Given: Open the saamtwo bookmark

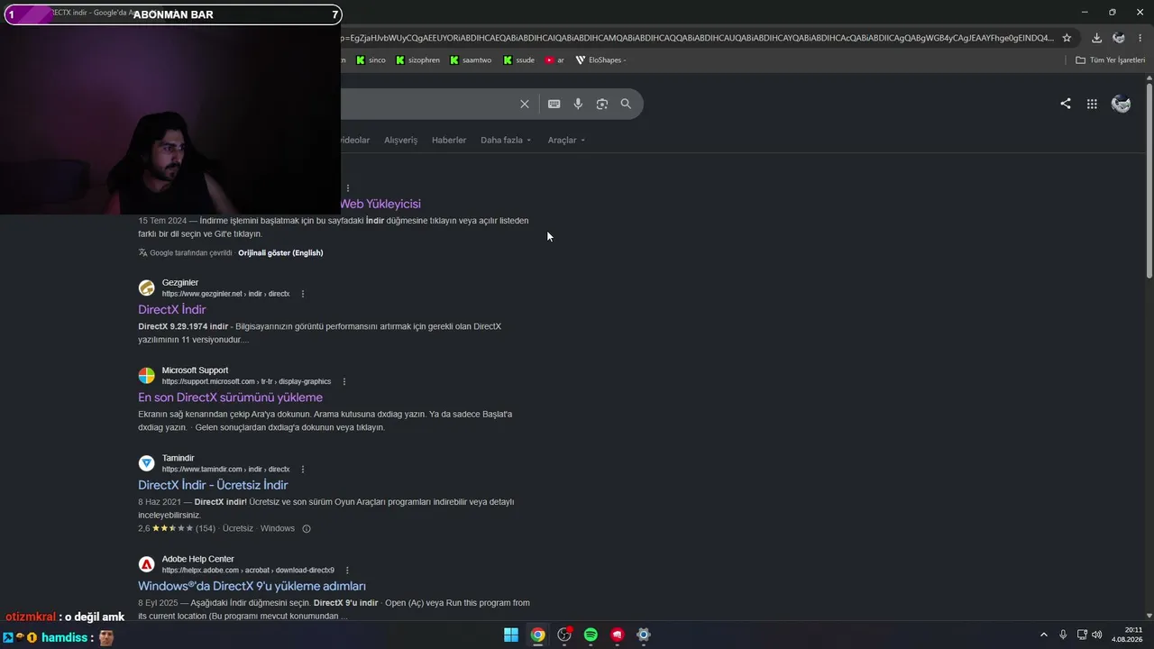Looking at the screenshot, I should point(471,60).
